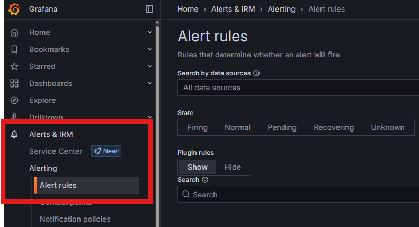Viewport: 419px width, 227px height.
Task: Click the 'State' filter label
Action: click(185, 113)
